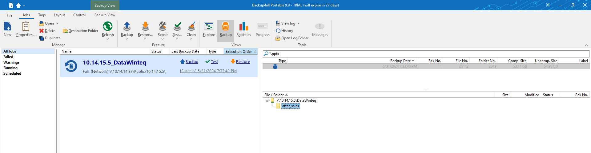This screenshot has width=591, height=153.
Task: Select the Backup View ribbon tab
Action: (x=105, y=15)
